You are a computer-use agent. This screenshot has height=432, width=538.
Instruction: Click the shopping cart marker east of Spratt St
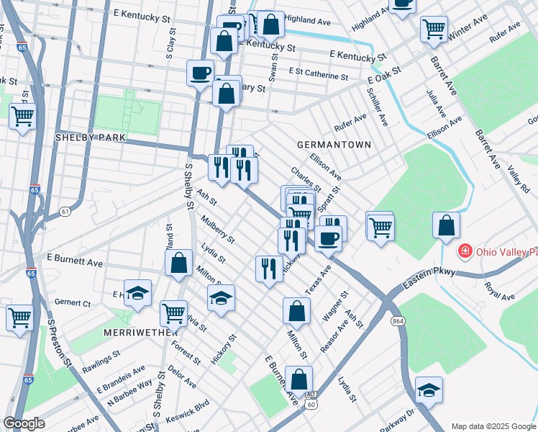coord(380,230)
